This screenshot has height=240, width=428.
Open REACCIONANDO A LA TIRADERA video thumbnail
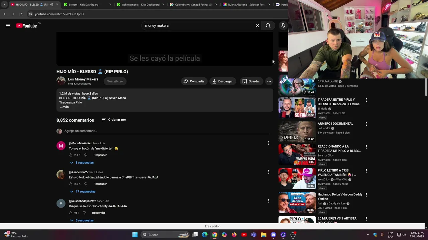(297, 155)
